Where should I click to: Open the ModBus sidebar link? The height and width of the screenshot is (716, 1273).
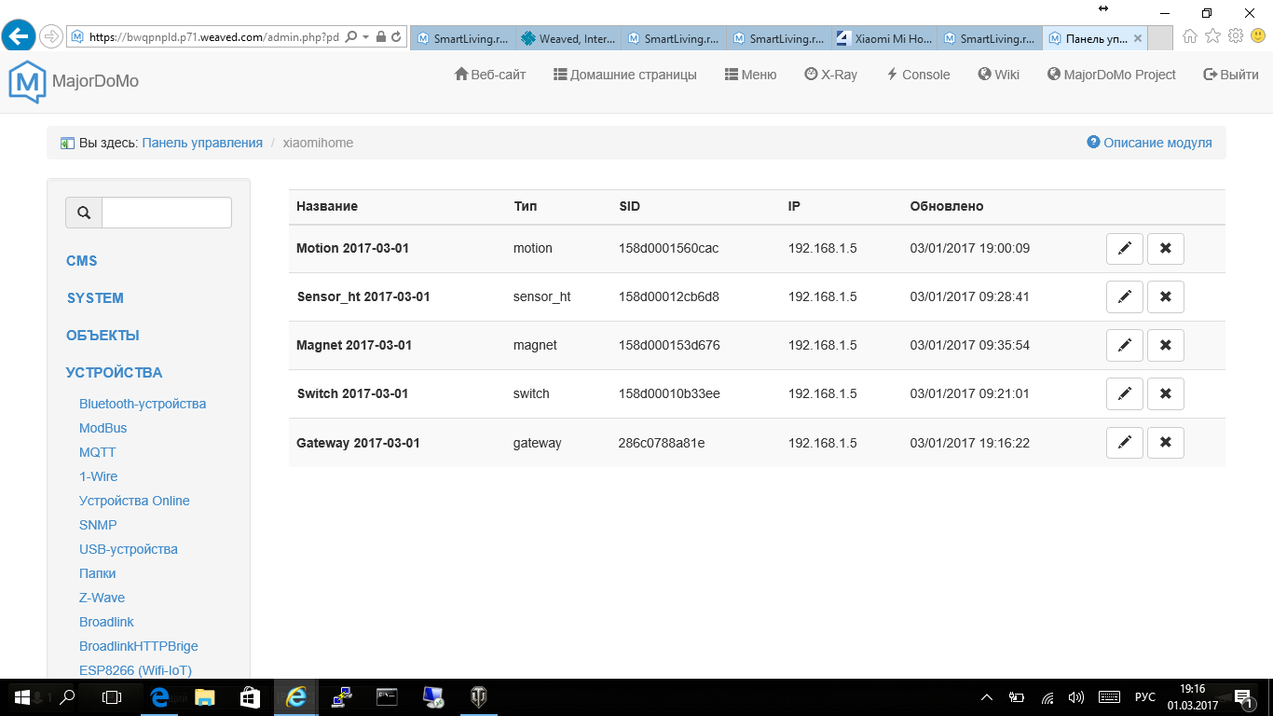[x=103, y=428]
